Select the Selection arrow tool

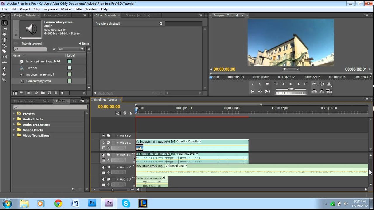(x=4, y=23)
